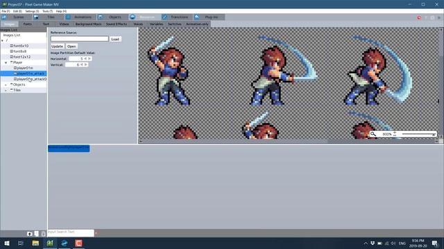
Task: Focus the Reference Source input field
Action: 79,39
